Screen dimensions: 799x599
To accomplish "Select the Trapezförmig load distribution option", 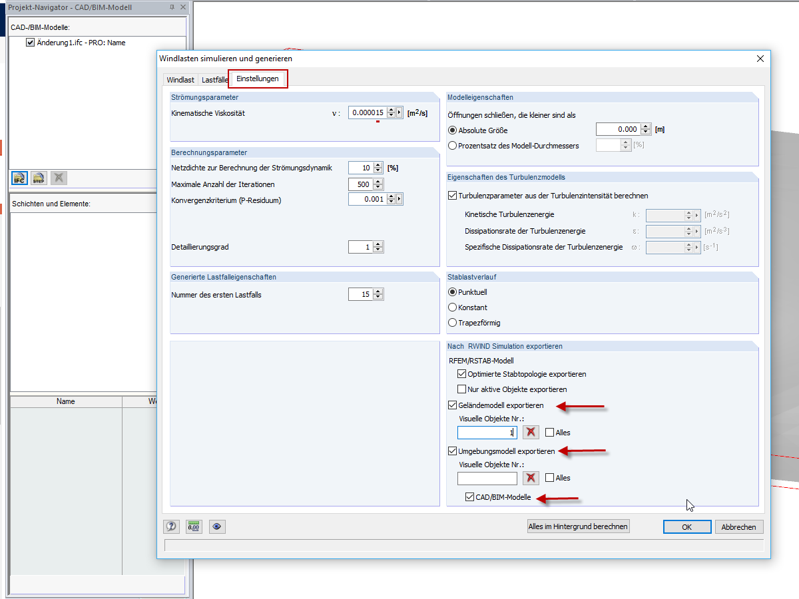I will click(x=452, y=323).
